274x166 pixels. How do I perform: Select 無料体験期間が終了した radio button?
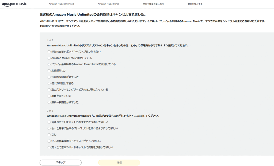click(x=49, y=102)
